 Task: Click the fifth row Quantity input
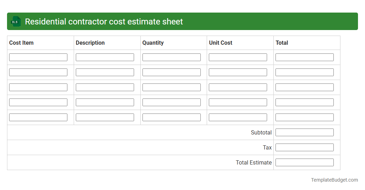click(172, 117)
